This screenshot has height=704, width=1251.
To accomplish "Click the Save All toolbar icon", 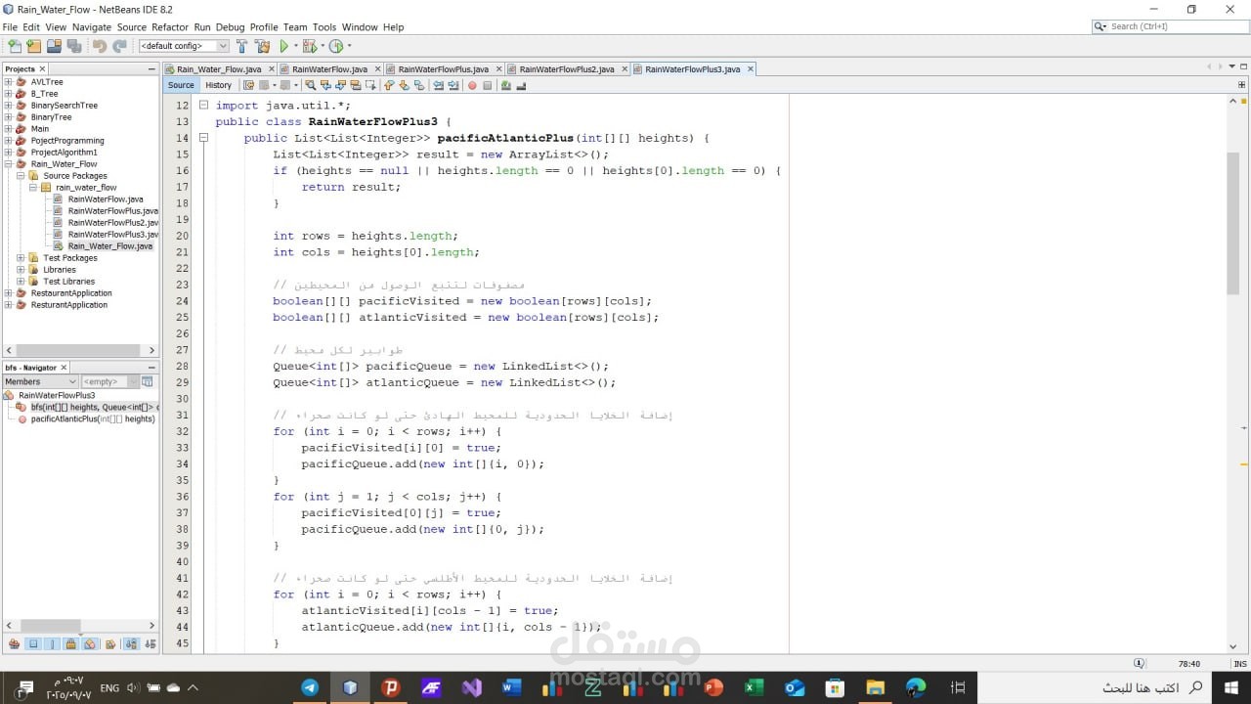I will pyautogui.click(x=74, y=46).
